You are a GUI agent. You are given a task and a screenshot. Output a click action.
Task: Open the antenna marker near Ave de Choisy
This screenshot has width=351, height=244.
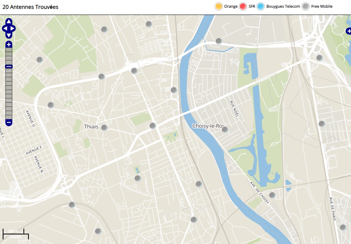coord(272,195)
